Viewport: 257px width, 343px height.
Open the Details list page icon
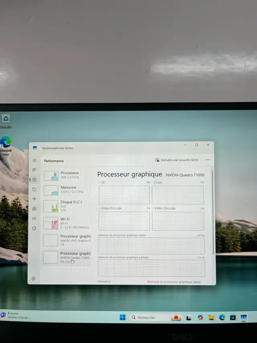coord(34,218)
